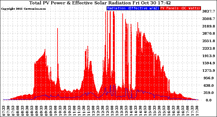Click the 12:23 time label
217x117 pixels.
coord(98,110)
